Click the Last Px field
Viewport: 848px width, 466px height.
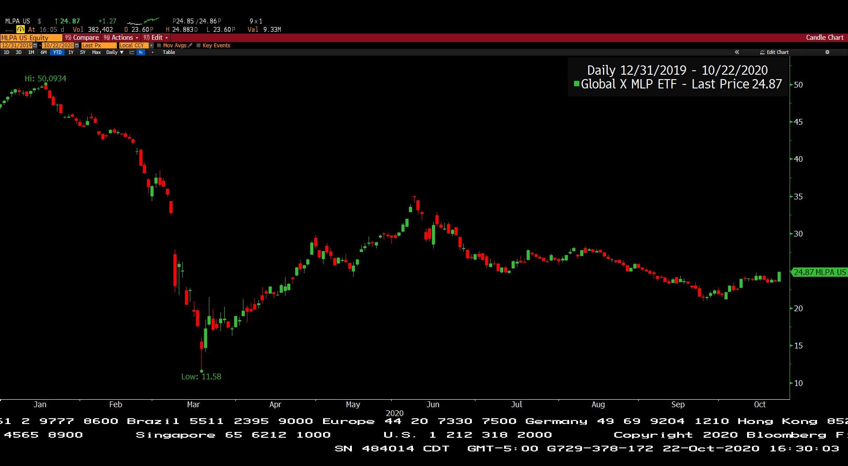click(99, 45)
